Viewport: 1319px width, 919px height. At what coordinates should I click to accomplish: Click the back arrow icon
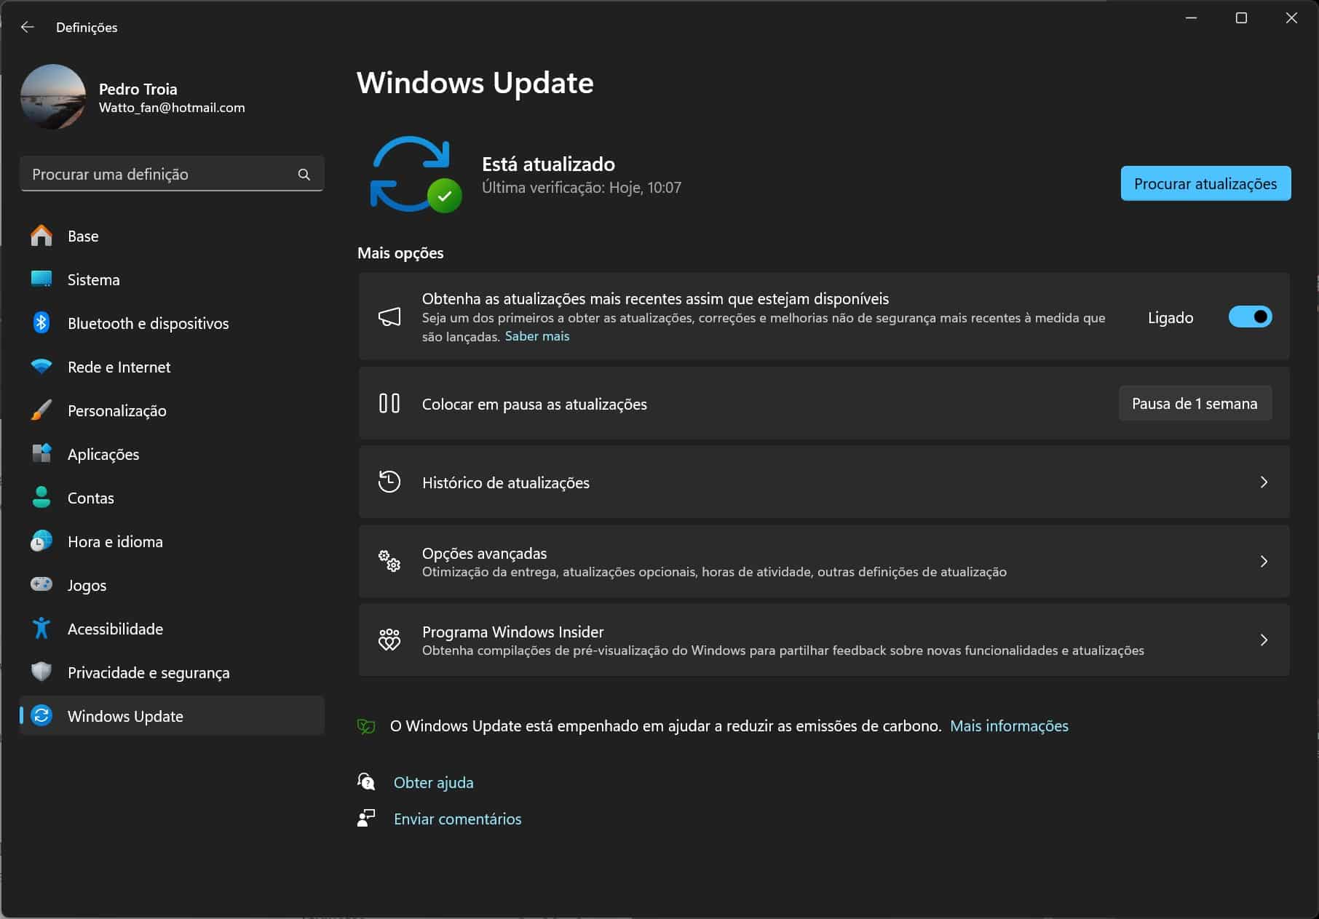(x=28, y=27)
